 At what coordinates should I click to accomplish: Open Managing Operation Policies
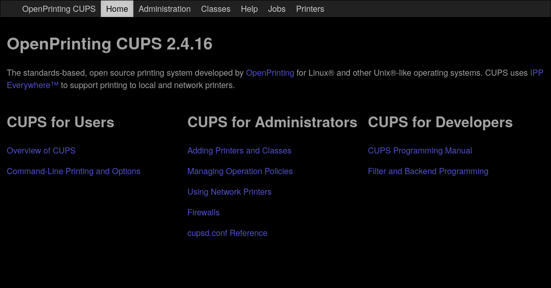tap(240, 172)
